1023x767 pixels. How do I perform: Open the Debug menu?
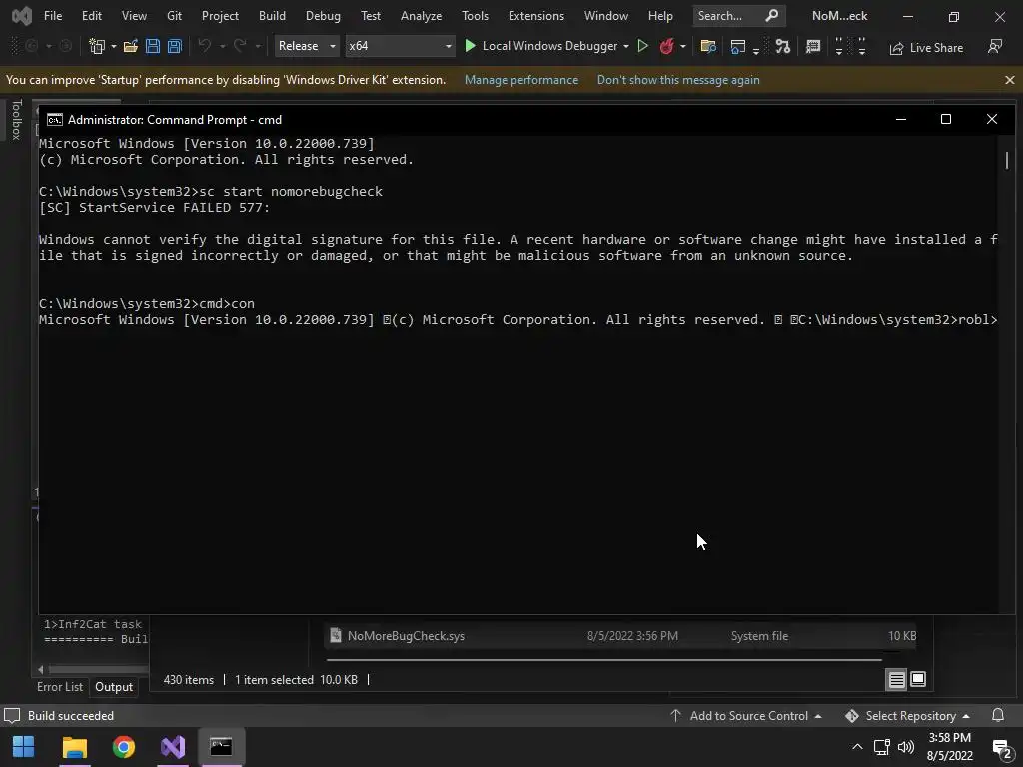[x=323, y=16]
